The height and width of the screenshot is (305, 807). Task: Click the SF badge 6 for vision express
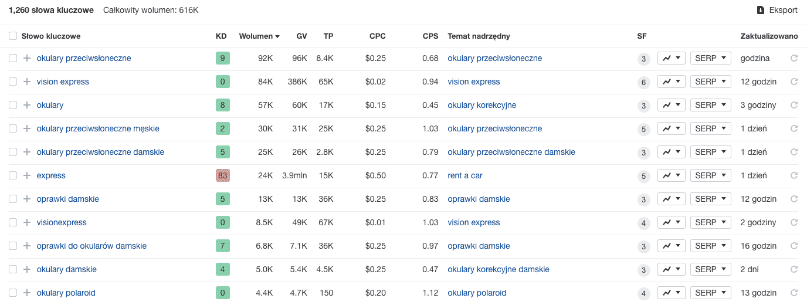click(643, 82)
